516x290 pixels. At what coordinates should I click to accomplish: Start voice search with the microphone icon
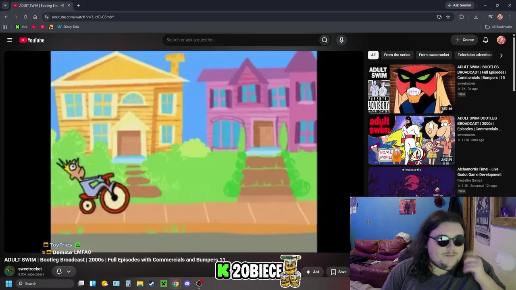point(341,40)
